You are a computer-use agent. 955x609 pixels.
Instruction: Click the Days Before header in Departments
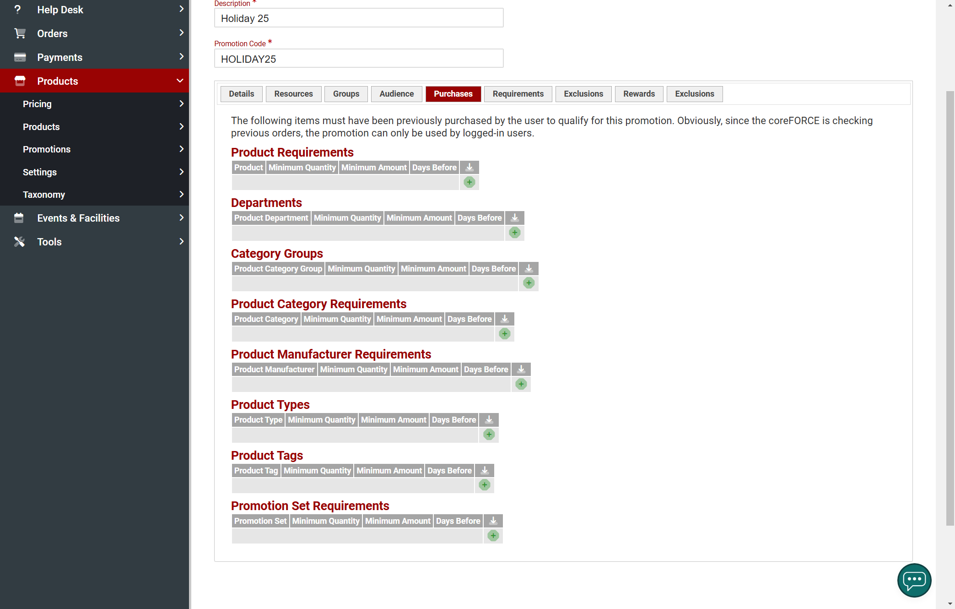click(480, 218)
